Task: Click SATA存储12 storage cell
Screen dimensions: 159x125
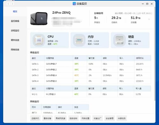Action: [x=52, y=70]
